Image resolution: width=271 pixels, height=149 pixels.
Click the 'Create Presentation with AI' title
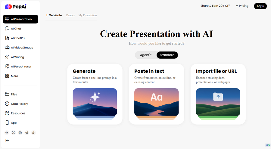click(156, 34)
